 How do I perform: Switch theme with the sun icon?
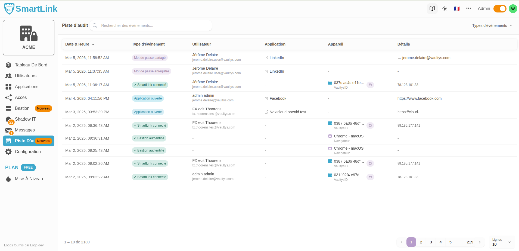click(x=445, y=9)
